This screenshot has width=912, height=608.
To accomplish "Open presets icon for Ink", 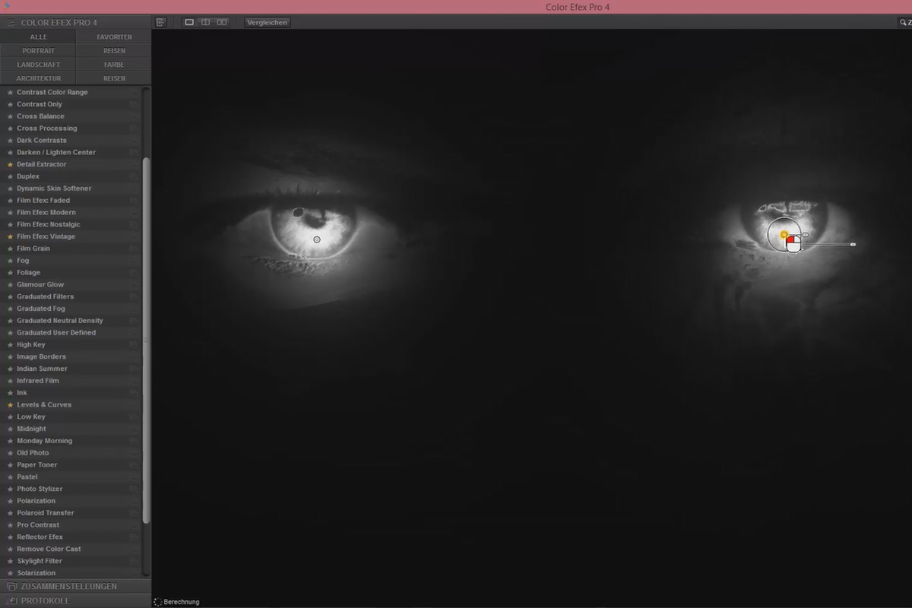I will tap(134, 393).
